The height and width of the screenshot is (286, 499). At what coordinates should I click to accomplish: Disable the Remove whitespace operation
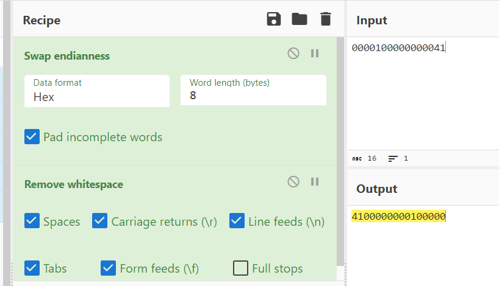coord(293,181)
